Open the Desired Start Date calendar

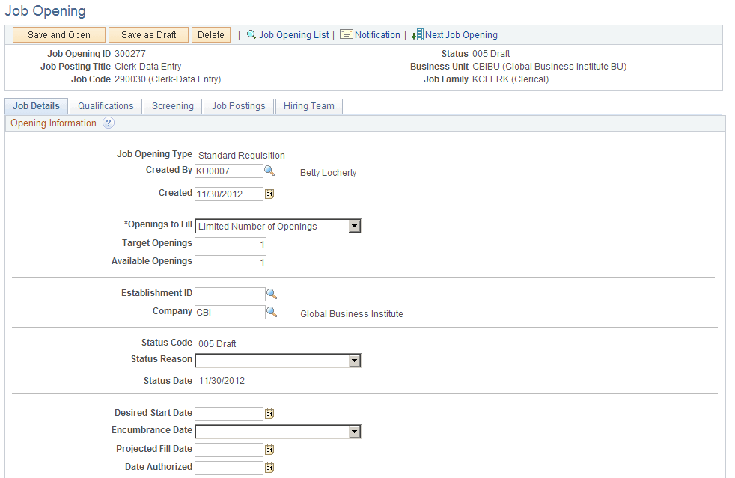pyautogui.click(x=269, y=414)
